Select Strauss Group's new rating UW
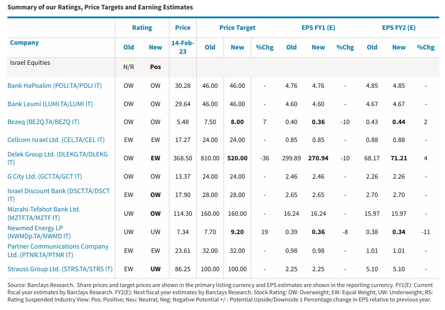This screenshot has height=310, width=445. [155, 269]
